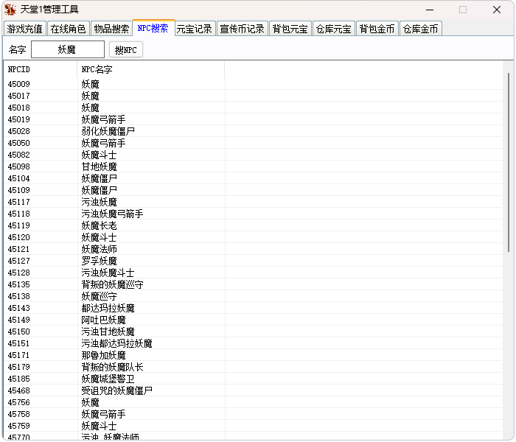Open the 仓库金币 tab

pos(420,29)
